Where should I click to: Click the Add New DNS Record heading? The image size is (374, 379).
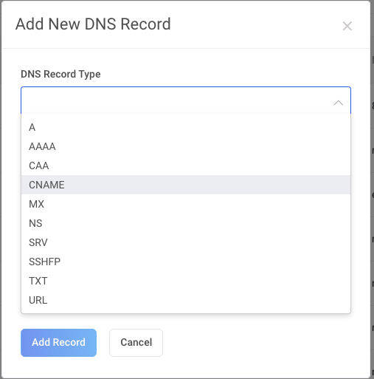pyautogui.click(x=93, y=24)
